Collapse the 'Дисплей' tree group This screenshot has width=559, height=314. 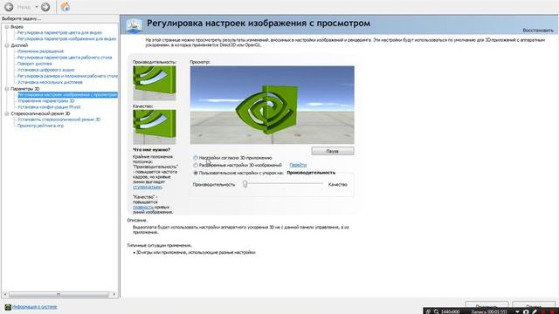click(7, 45)
